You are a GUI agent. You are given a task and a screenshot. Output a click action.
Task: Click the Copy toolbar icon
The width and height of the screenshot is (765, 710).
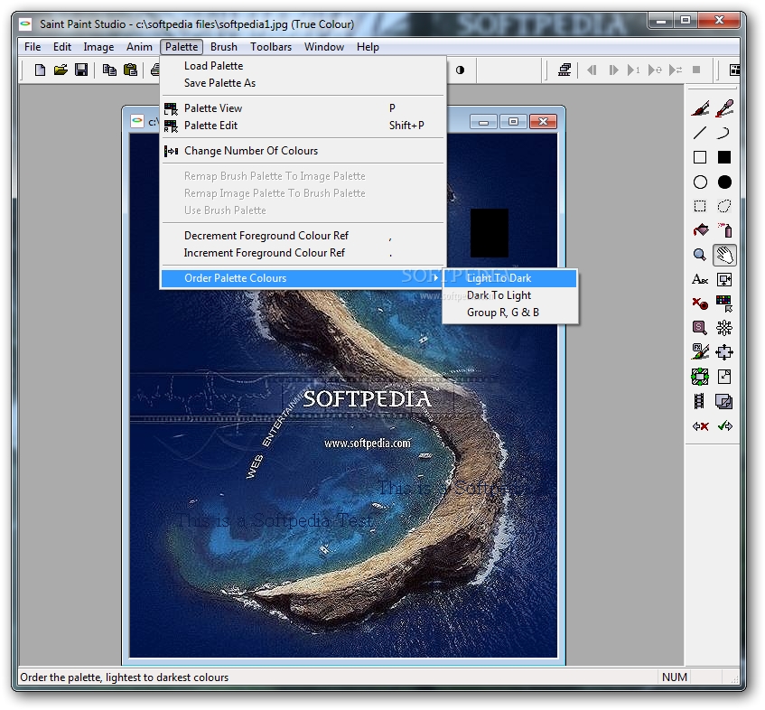pos(109,70)
